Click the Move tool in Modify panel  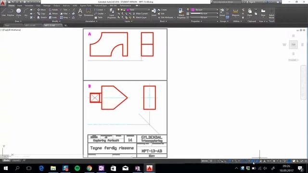pyautogui.click(x=42, y=10)
